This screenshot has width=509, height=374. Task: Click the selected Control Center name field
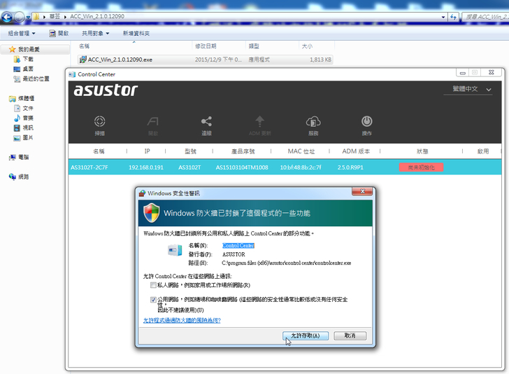coord(238,246)
